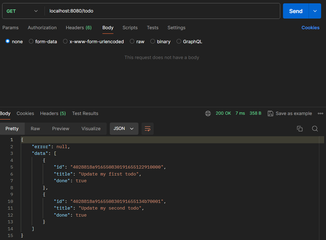Click "Update my first todo" title value
Screen dimensions: 326x240
(109, 174)
